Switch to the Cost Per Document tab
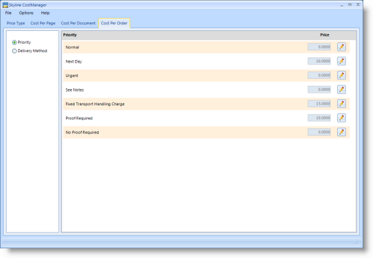373x258 pixels. tap(78, 23)
